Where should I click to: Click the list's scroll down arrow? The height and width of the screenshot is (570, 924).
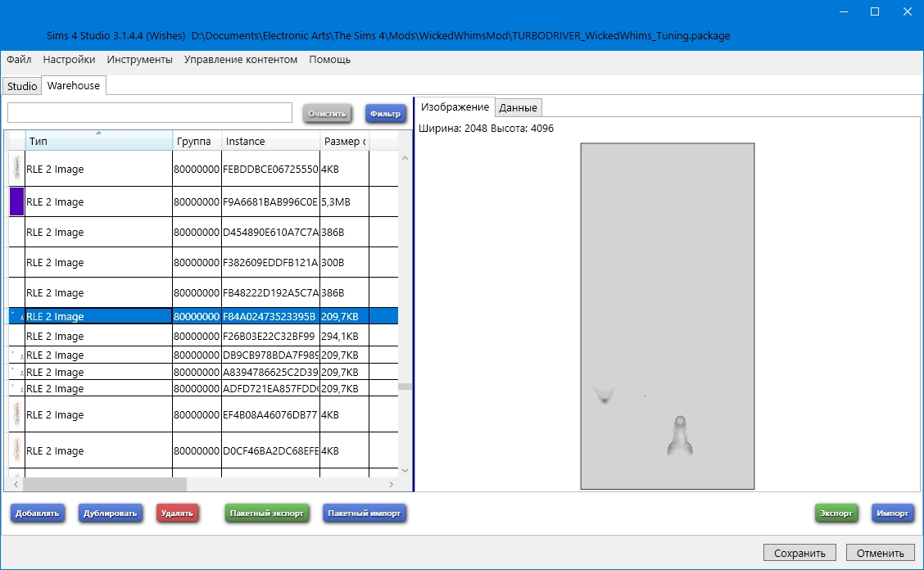405,470
